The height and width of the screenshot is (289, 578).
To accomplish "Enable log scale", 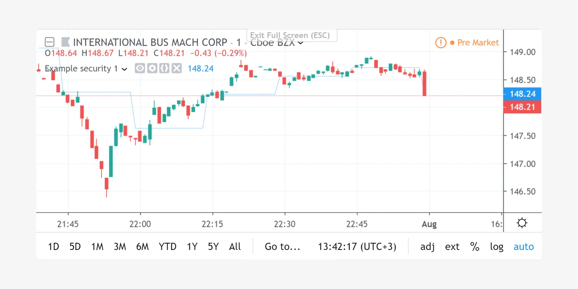I will (x=497, y=247).
